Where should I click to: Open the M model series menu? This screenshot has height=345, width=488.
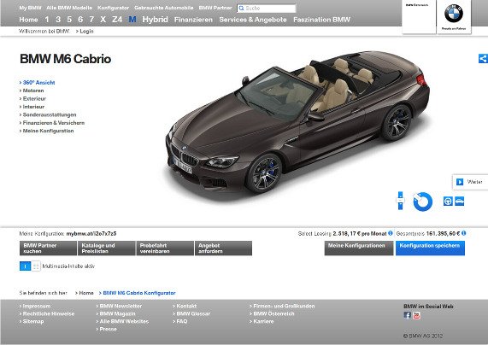click(132, 20)
